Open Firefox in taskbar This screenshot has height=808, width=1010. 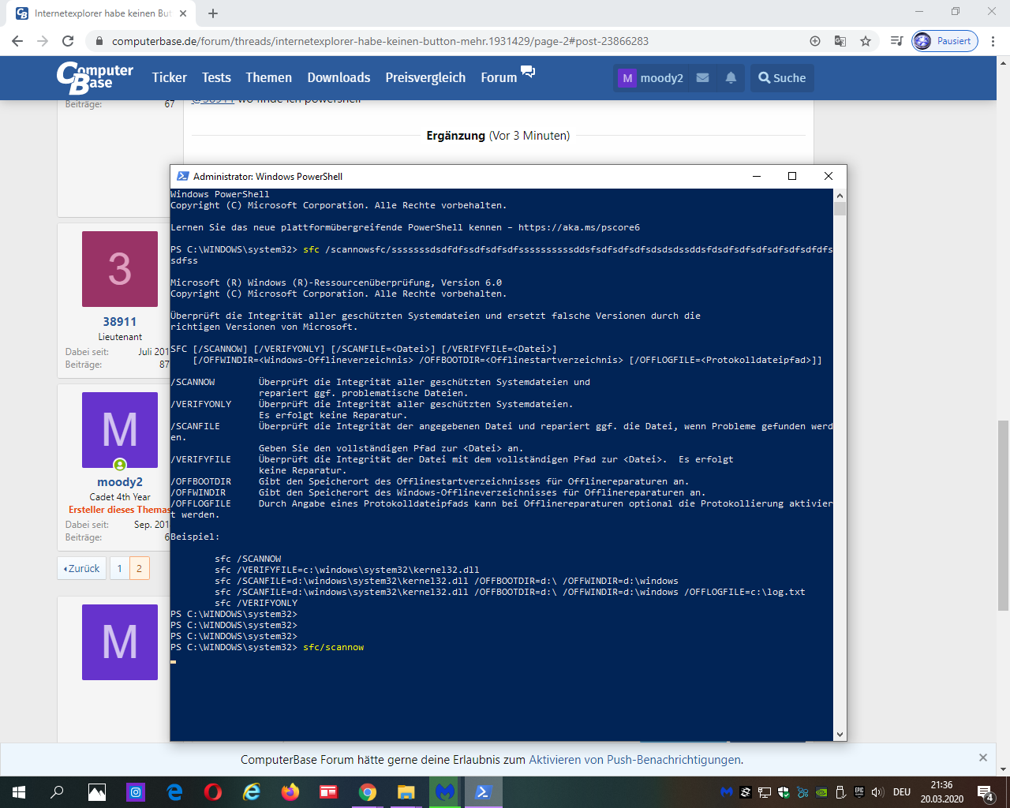coord(290,792)
